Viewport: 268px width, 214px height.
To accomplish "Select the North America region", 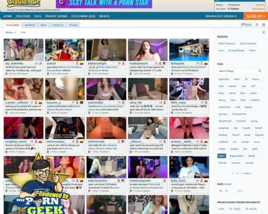I will [x=227, y=43].
